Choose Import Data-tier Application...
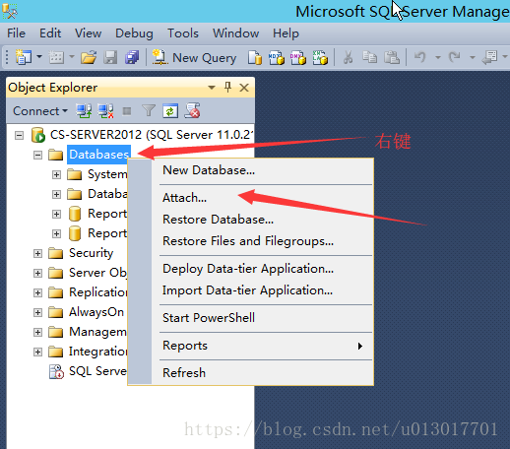 coord(247,290)
